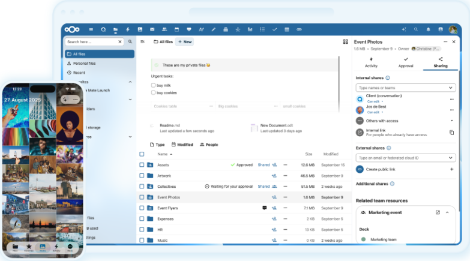The image size is (470, 261).
Task: Open actions menu for Assets row
Action: [x=285, y=165]
